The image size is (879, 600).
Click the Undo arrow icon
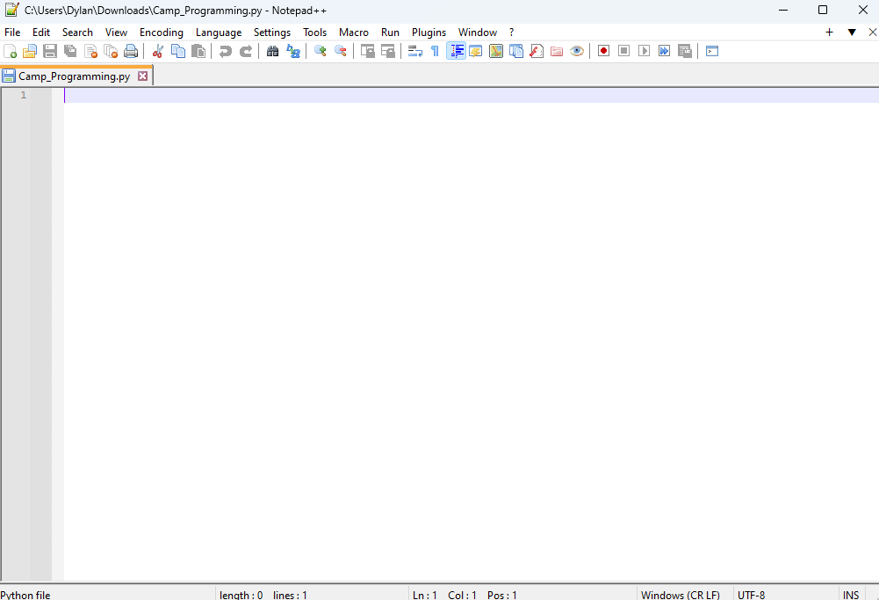226,51
